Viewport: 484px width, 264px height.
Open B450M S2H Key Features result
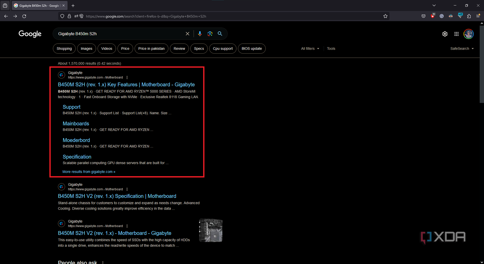(x=126, y=85)
